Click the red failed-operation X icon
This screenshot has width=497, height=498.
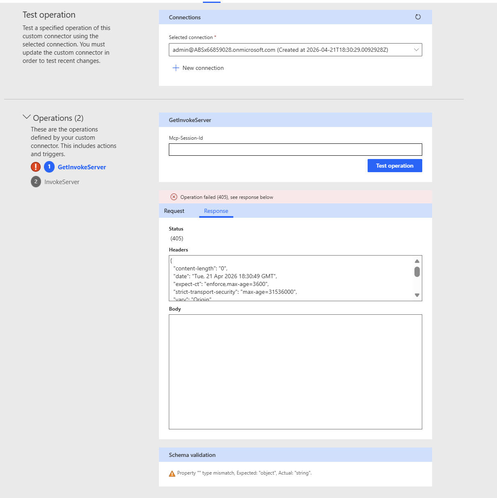tap(174, 197)
